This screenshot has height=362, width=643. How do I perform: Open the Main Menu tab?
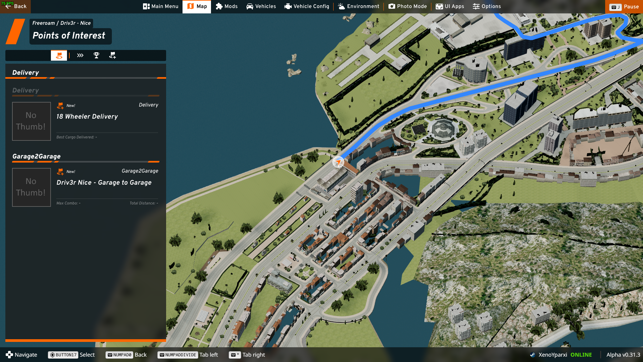tap(160, 6)
